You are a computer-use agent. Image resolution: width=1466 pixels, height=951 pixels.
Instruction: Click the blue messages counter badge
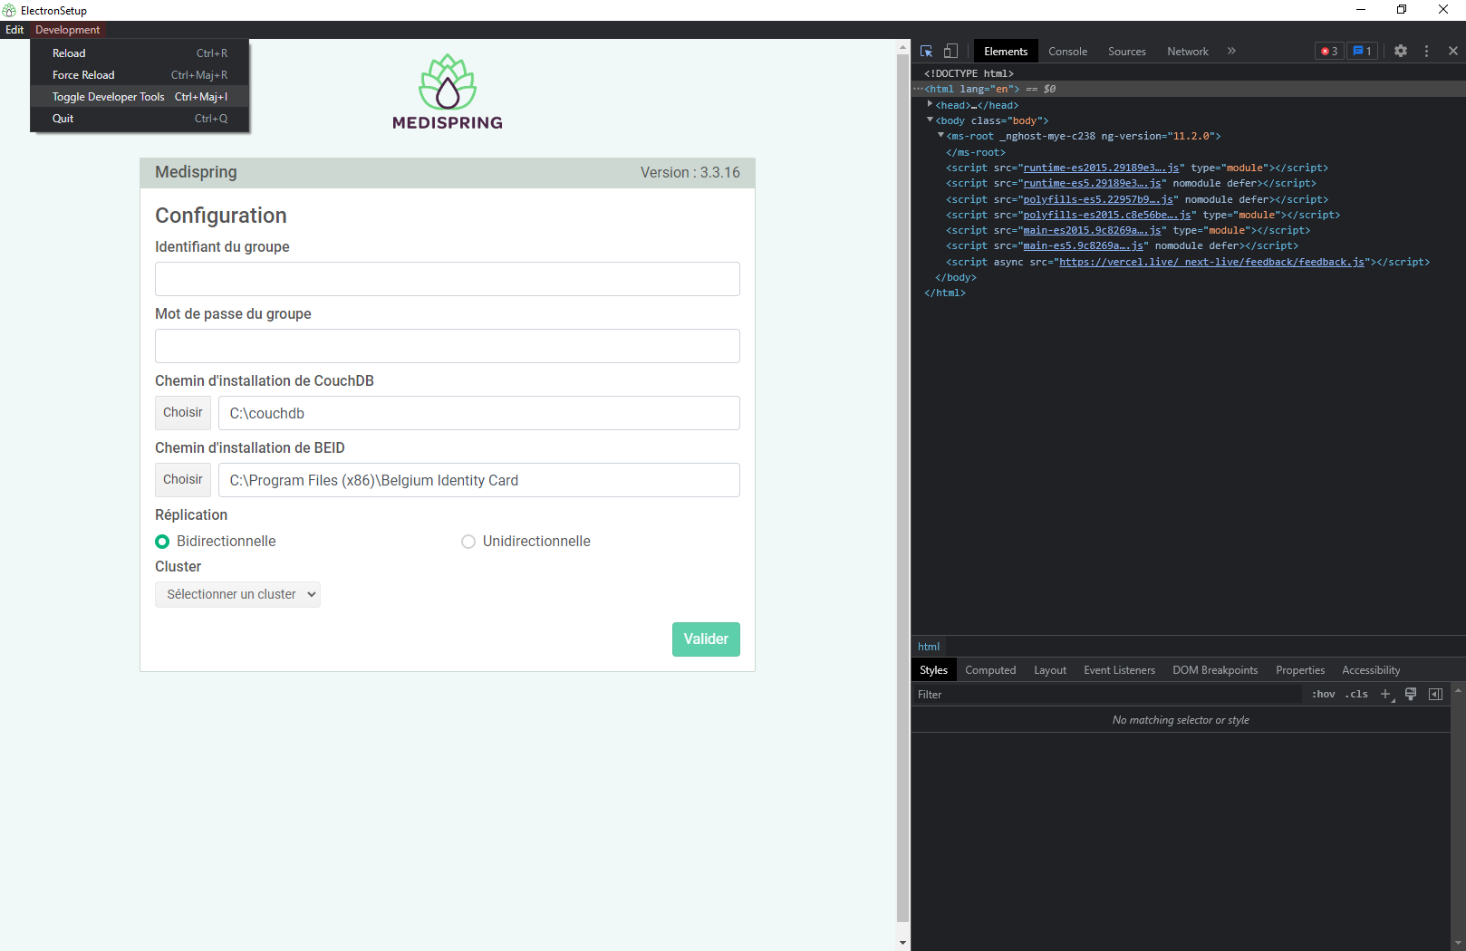point(1362,51)
